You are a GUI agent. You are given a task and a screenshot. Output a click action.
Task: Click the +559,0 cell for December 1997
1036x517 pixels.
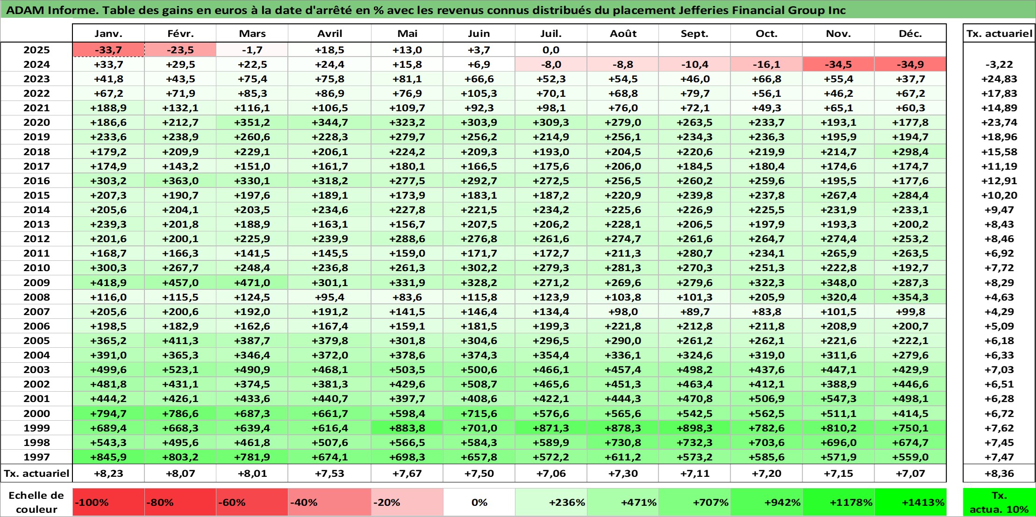[910, 457]
